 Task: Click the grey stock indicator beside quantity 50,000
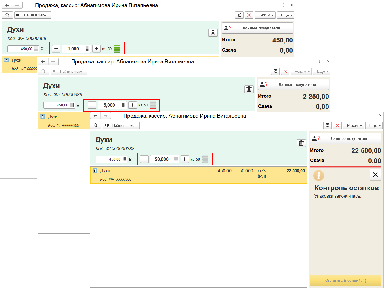pos(205,159)
